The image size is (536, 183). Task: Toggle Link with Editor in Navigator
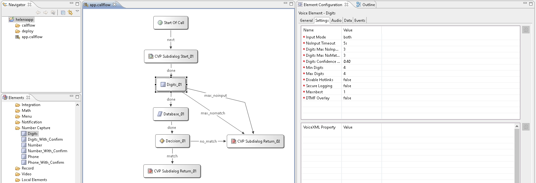pyautogui.click(x=70, y=12)
